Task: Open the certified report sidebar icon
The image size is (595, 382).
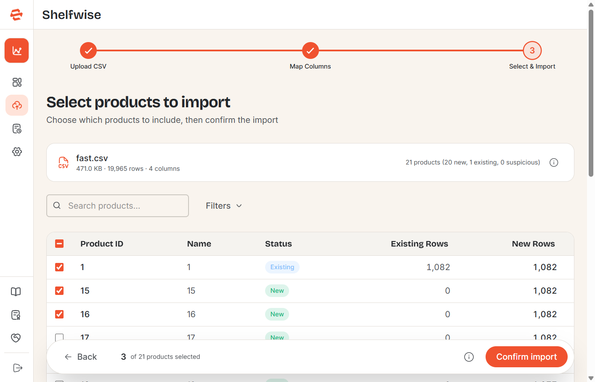Action: pyautogui.click(x=16, y=315)
